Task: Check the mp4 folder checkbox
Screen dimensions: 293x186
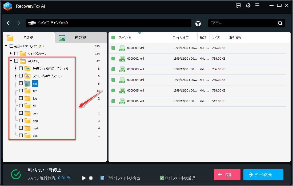Action: pyautogui.click(x=21, y=128)
